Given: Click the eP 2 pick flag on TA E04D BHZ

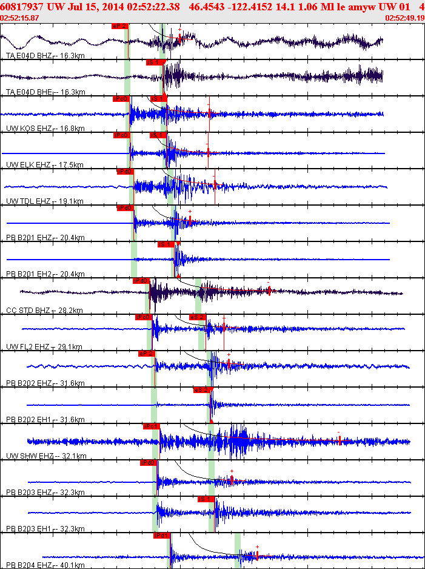Looking at the screenshot, I should [120, 26].
